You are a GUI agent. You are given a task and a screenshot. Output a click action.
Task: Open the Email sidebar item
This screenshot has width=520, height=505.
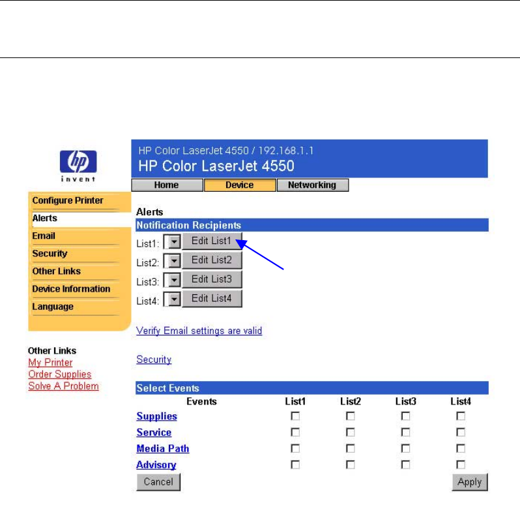(44, 236)
